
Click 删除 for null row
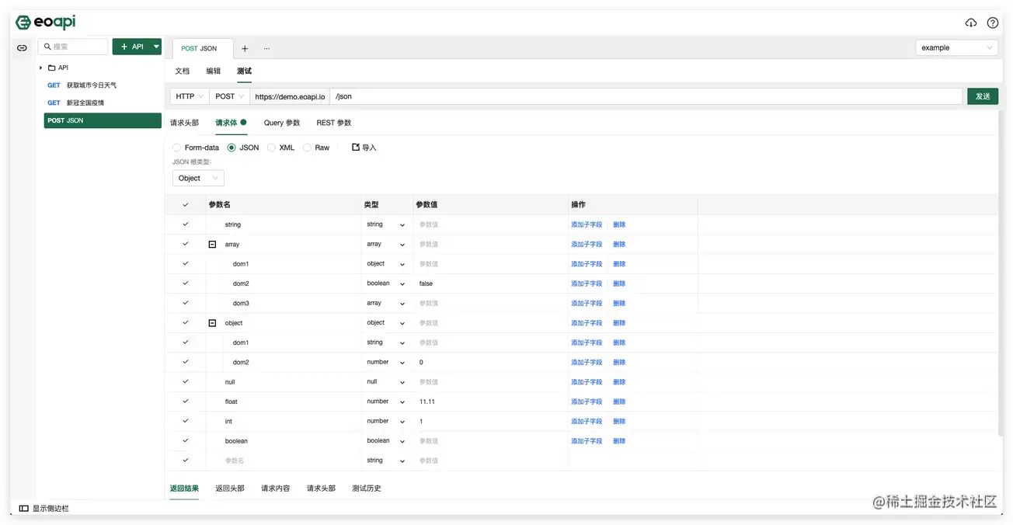click(619, 382)
